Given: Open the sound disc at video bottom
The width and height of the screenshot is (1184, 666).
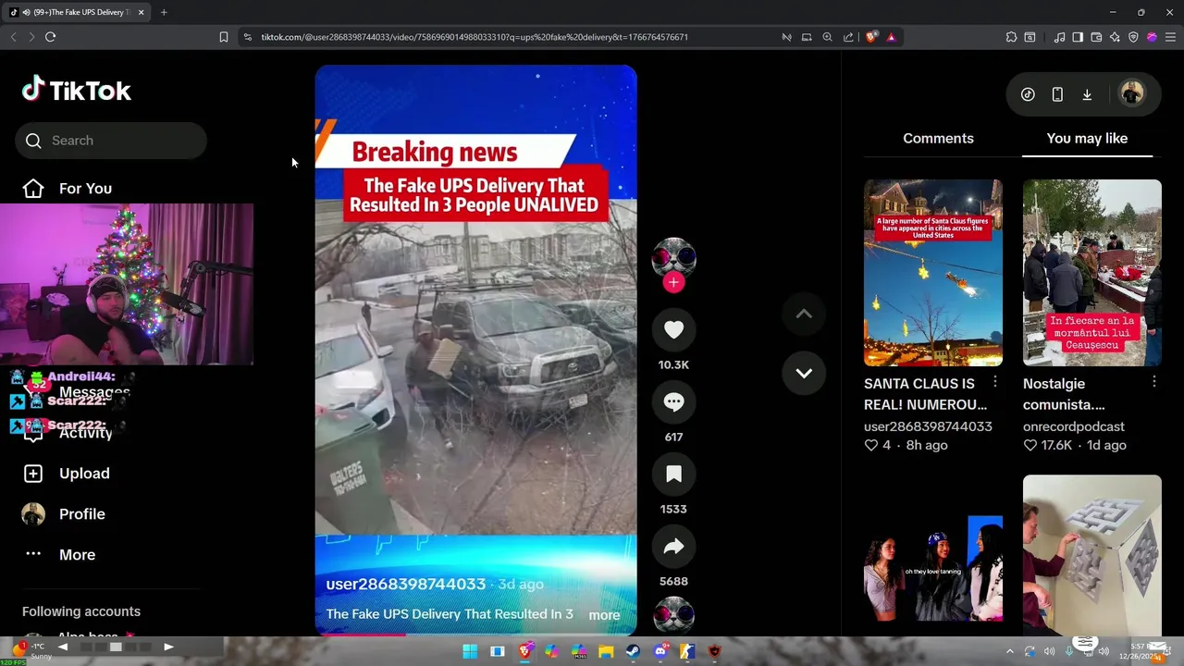Looking at the screenshot, I should 673,616.
